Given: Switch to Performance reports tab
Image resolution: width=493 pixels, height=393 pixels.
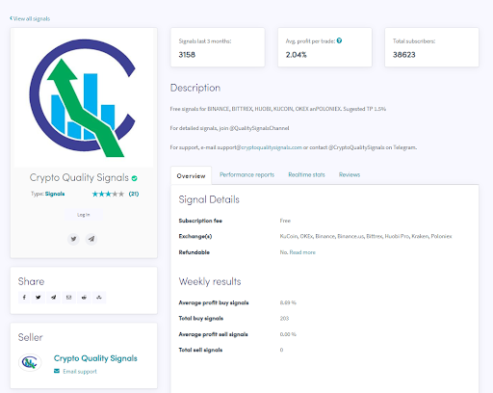Looking at the screenshot, I should (246, 174).
